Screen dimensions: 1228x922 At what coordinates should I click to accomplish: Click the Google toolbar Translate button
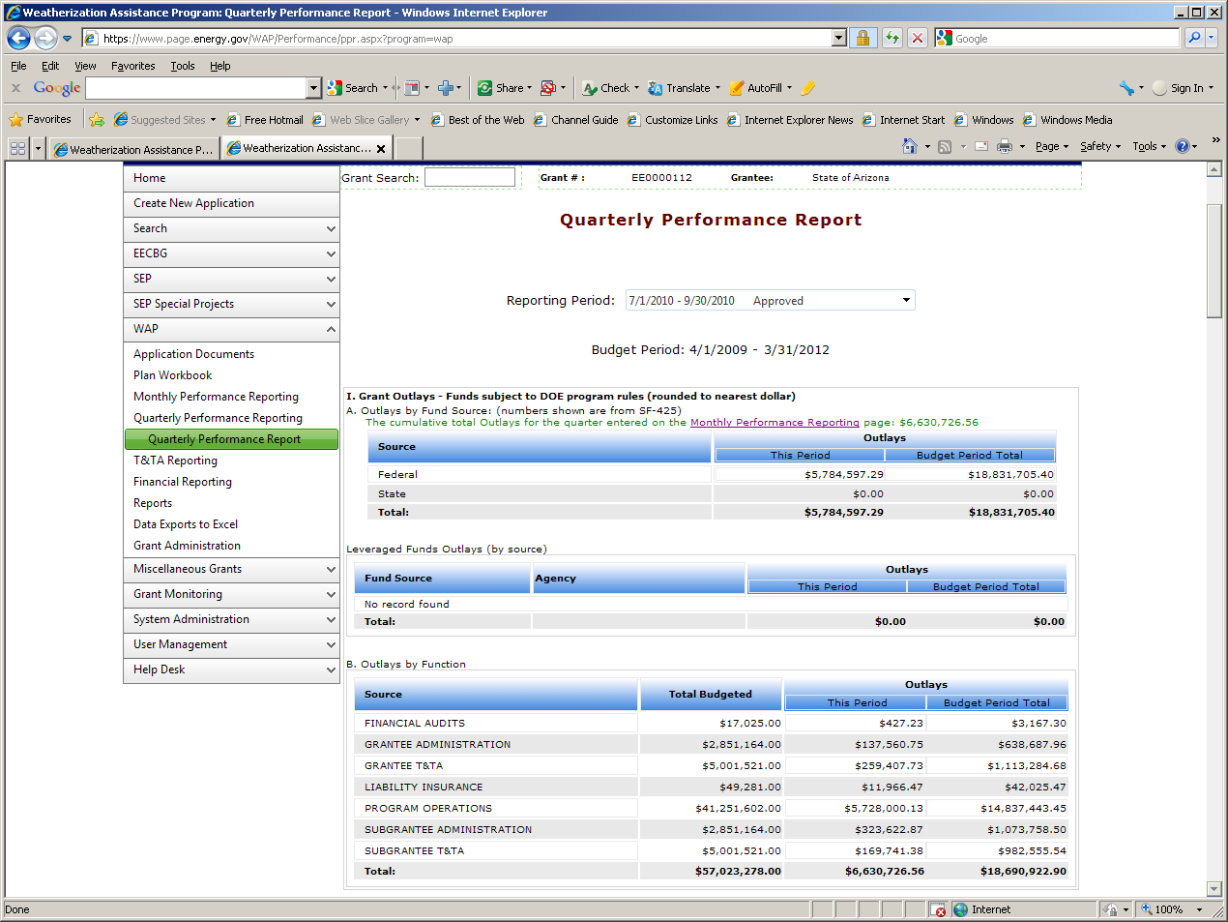click(x=682, y=88)
